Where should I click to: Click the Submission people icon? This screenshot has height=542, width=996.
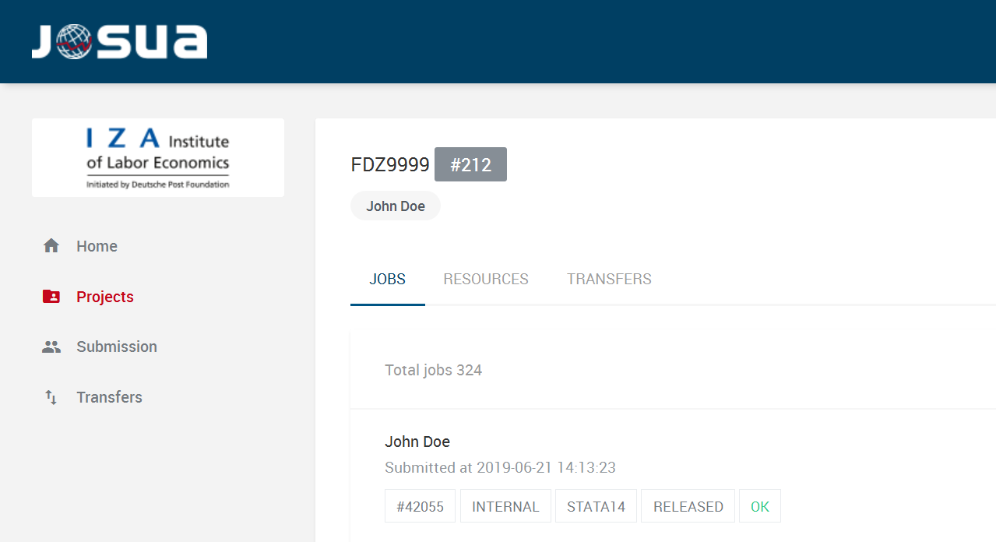point(51,347)
